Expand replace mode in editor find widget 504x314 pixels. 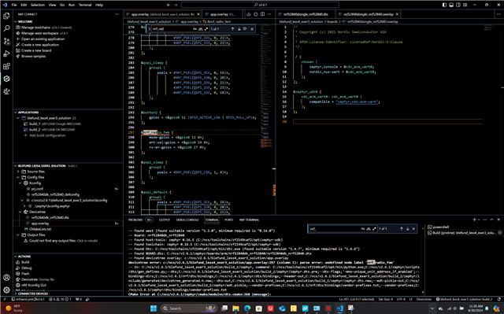(149, 29)
